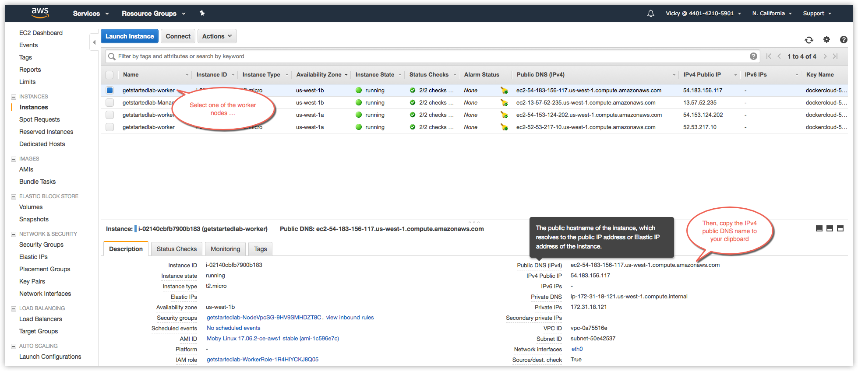Click the alarm icon for 54.183.156.117 row
Viewport: 858px width, 371px height.
[x=504, y=91]
